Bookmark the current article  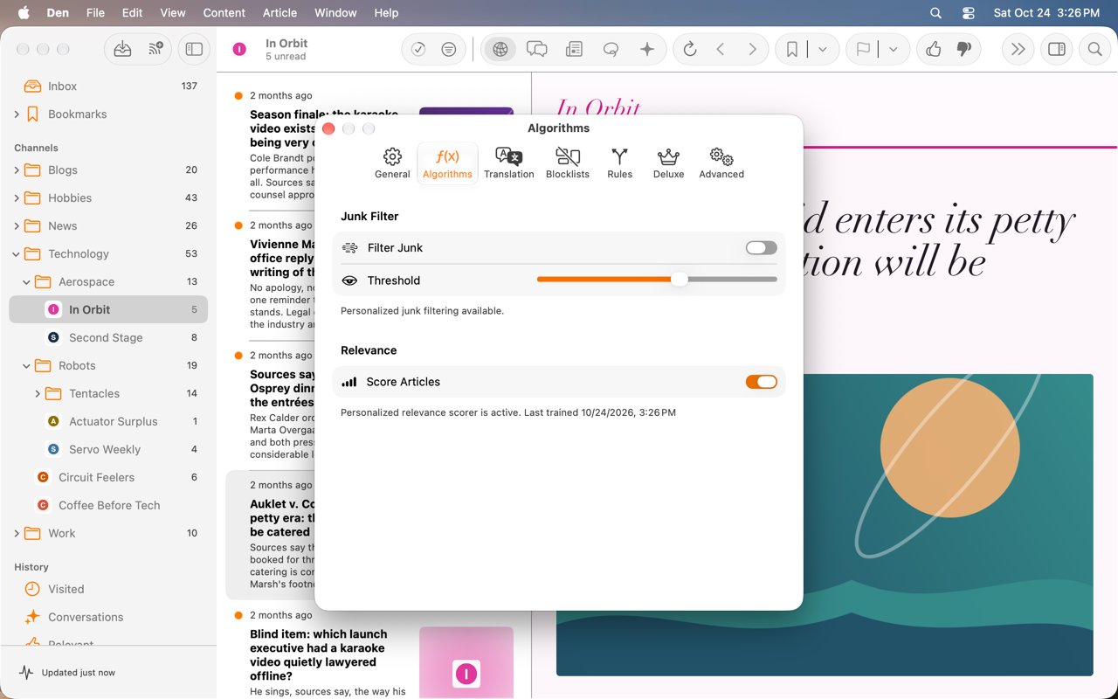(x=792, y=50)
